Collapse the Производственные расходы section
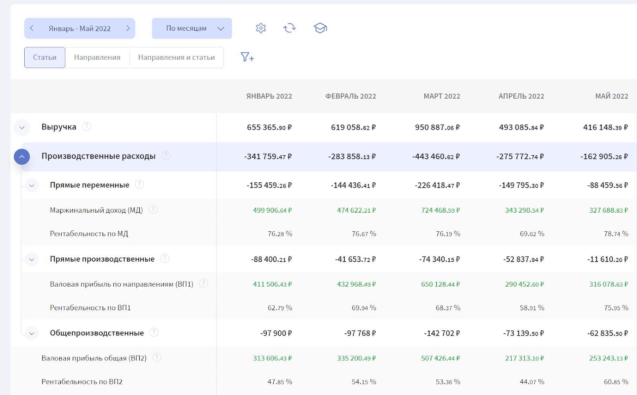The height and width of the screenshot is (395, 637). (22, 157)
